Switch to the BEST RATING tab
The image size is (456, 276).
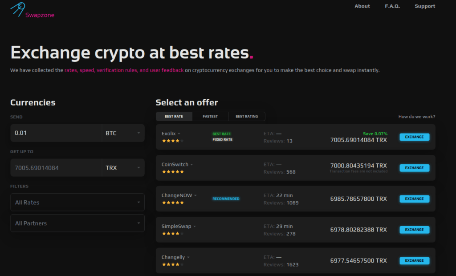247,116
